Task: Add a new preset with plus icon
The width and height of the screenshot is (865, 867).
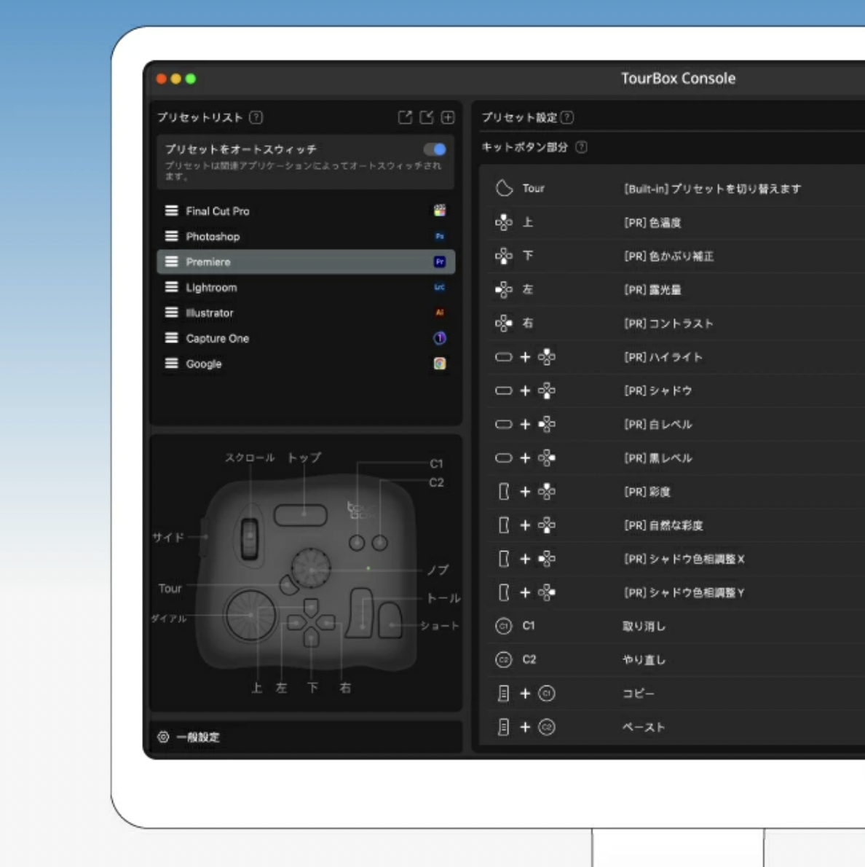Action: pos(448,117)
